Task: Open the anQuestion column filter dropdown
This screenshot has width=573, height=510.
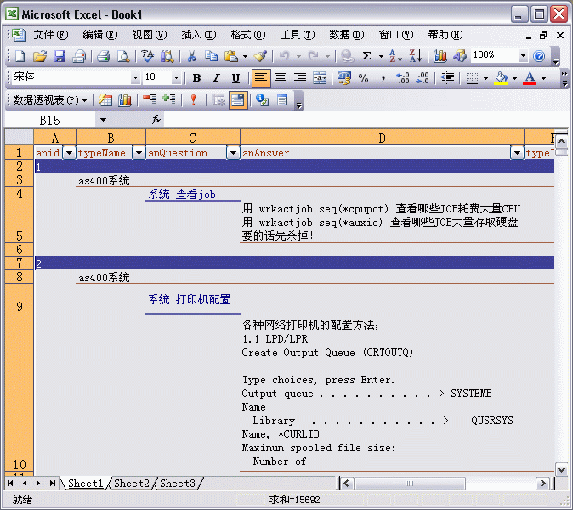Action: (x=233, y=153)
